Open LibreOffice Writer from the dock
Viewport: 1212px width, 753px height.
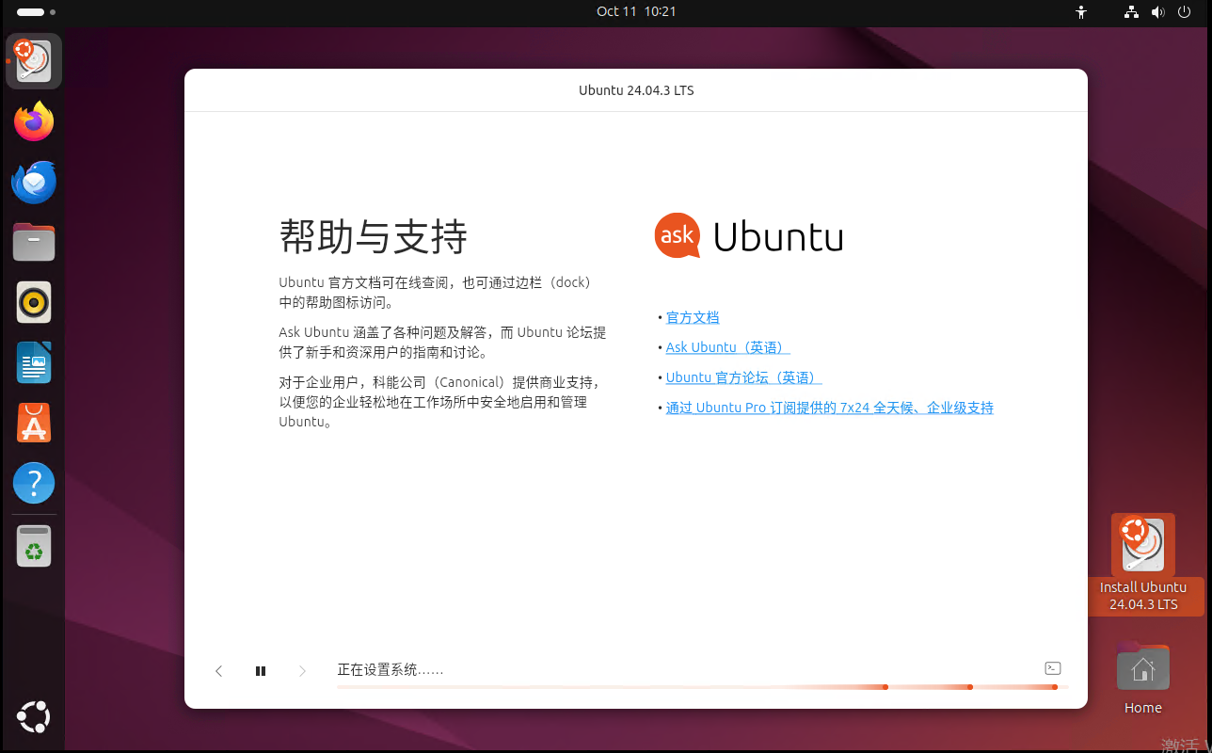click(34, 362)
